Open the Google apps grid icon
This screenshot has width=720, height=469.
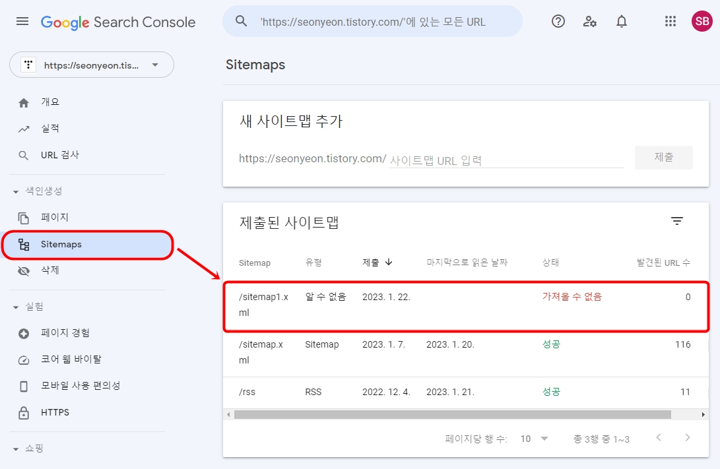tap(670, 21)
